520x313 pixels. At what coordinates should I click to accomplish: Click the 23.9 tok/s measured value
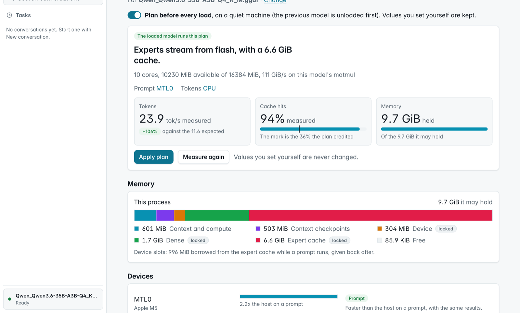point(175,119)
